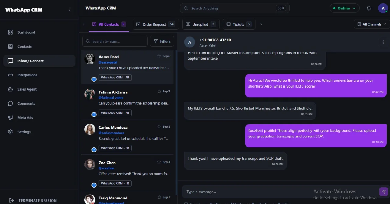Open Tariq Mahmoud's conversation

[x=127, y=198]
